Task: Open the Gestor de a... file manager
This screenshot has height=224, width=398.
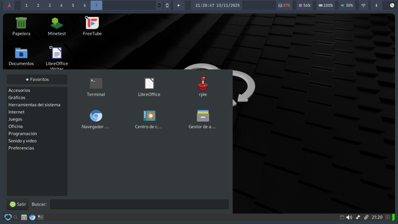Action: 203,119
